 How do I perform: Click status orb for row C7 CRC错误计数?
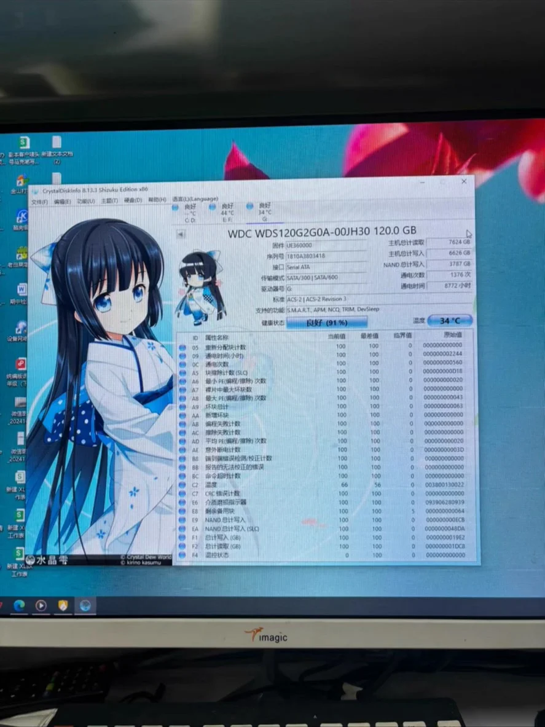coord(182,494)
